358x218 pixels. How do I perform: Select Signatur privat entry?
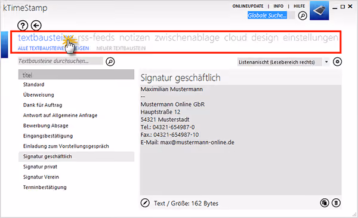point(76,167)
